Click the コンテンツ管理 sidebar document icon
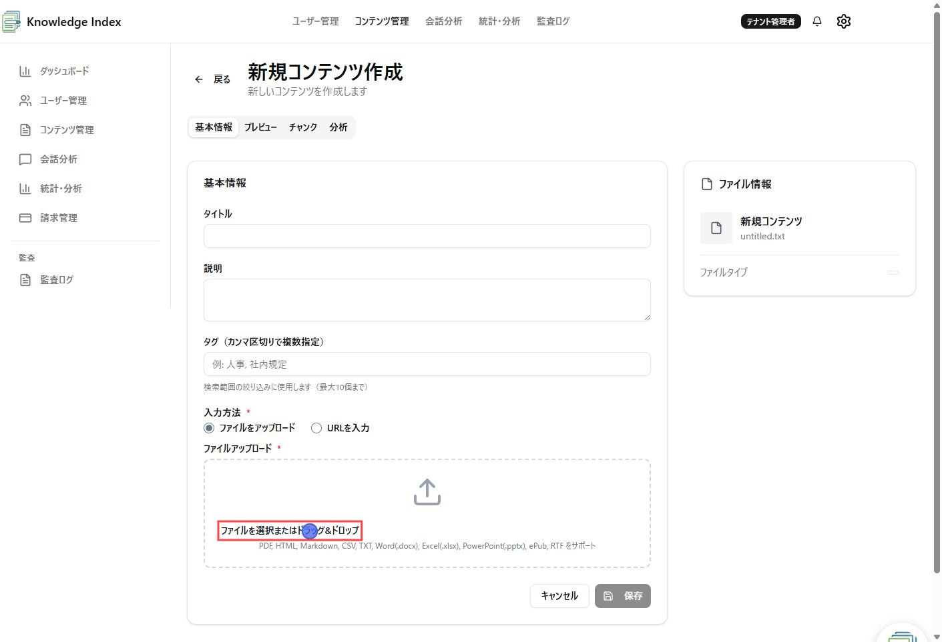942x642 pixels. tap(25, 130)
